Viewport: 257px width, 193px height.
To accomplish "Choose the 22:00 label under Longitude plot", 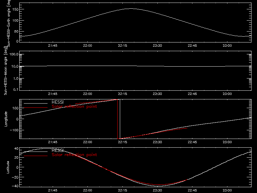I will click(x=87, y=142).
